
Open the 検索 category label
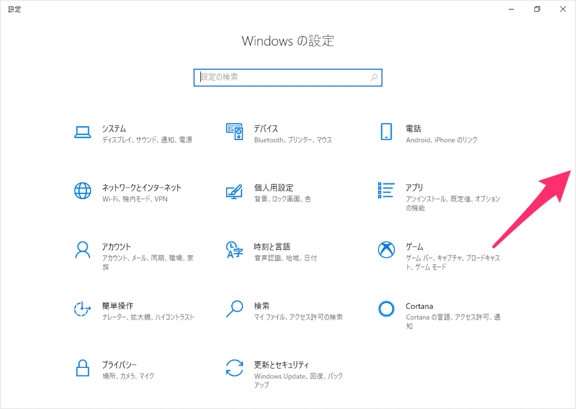[x=261, y=306]
